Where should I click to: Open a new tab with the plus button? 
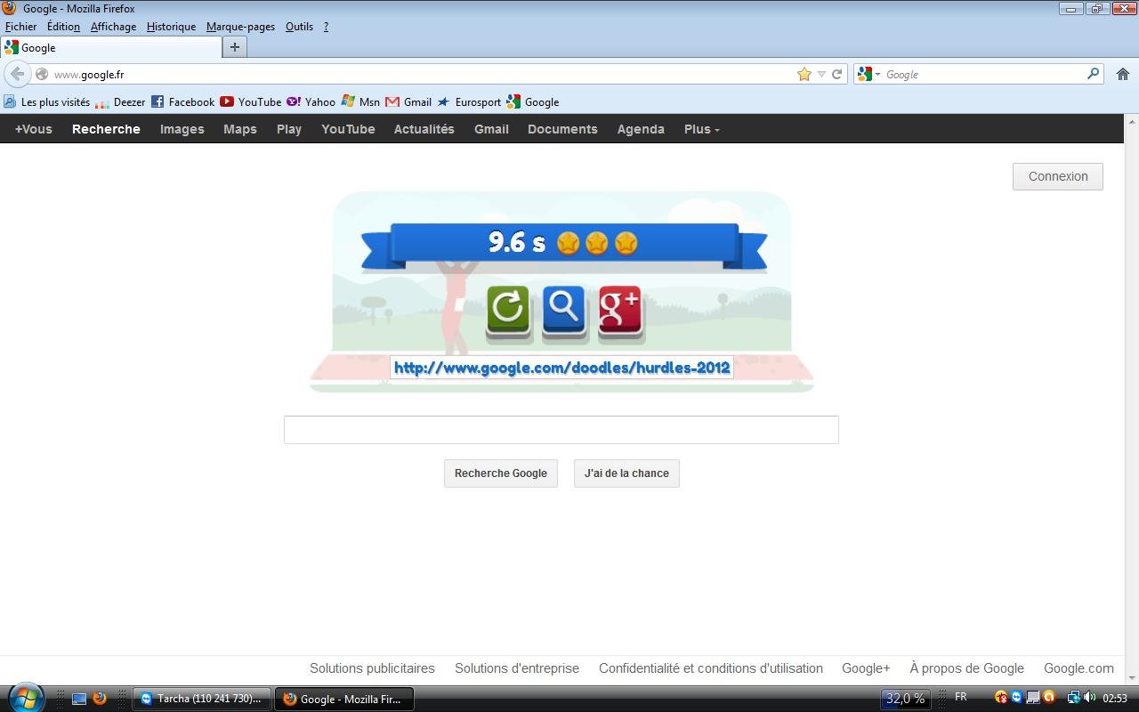235,47
